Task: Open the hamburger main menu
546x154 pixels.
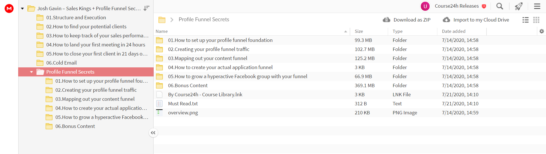Action: 537,6
